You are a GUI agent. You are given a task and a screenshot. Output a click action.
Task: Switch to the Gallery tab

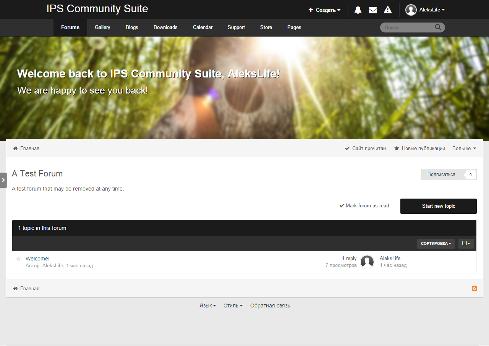(102, 27)
